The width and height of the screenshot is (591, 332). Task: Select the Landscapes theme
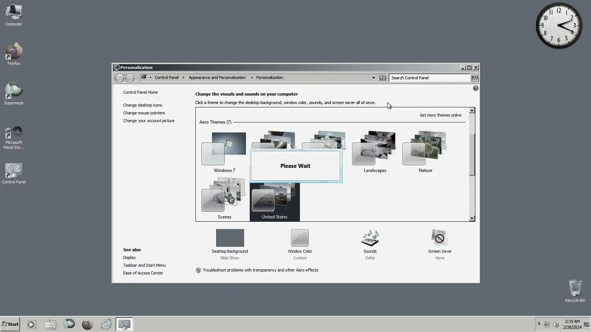pyautogui.click(x=375, y=152)
